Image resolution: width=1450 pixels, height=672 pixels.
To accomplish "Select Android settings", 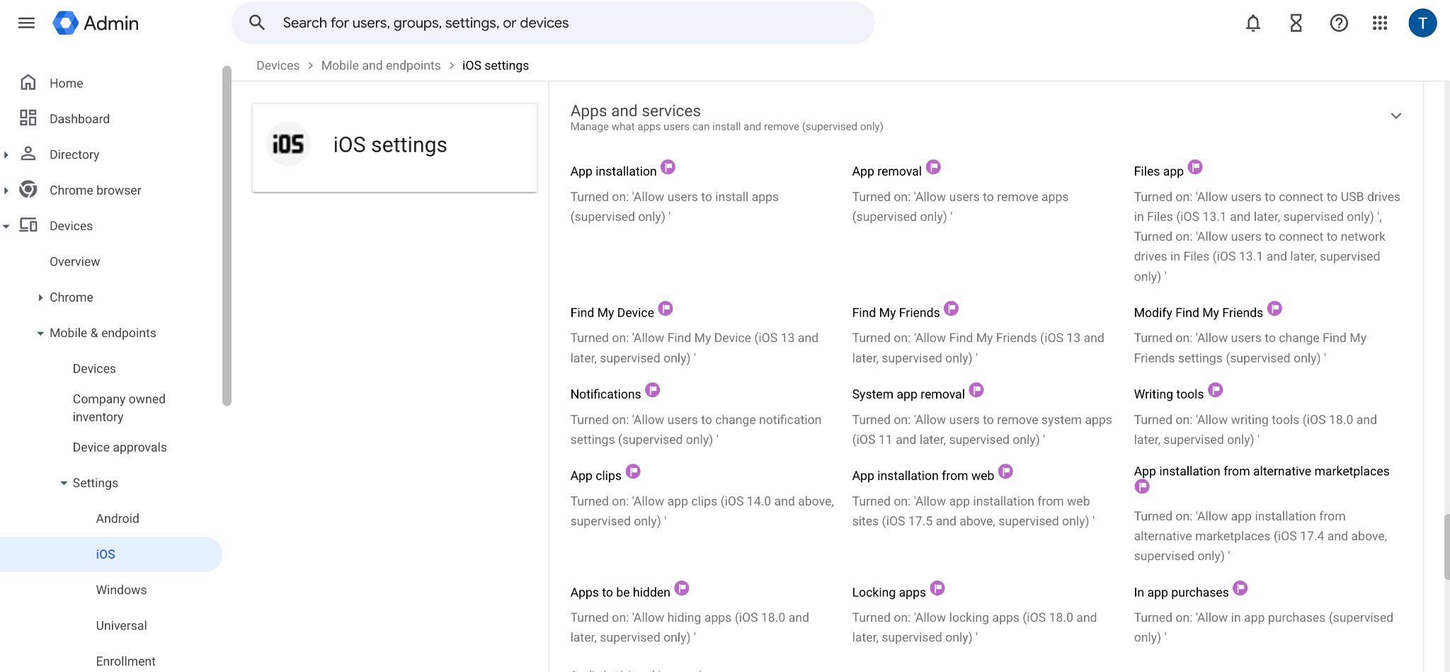I will pos(118,518).
